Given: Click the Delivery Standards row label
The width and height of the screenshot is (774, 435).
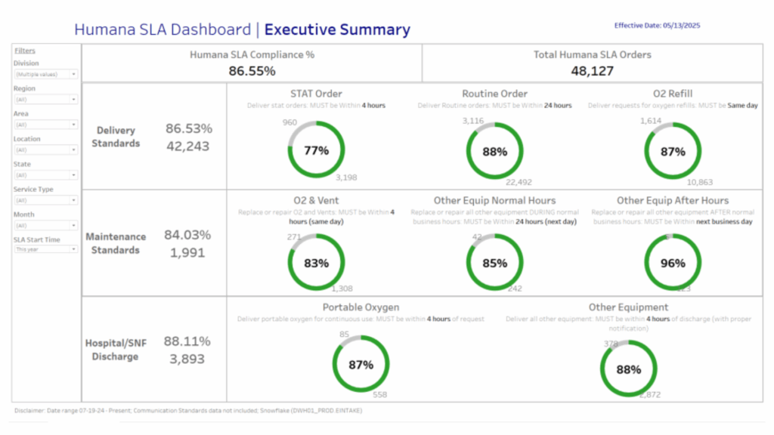Looking at the screenshot, I should tap(116, 136).
